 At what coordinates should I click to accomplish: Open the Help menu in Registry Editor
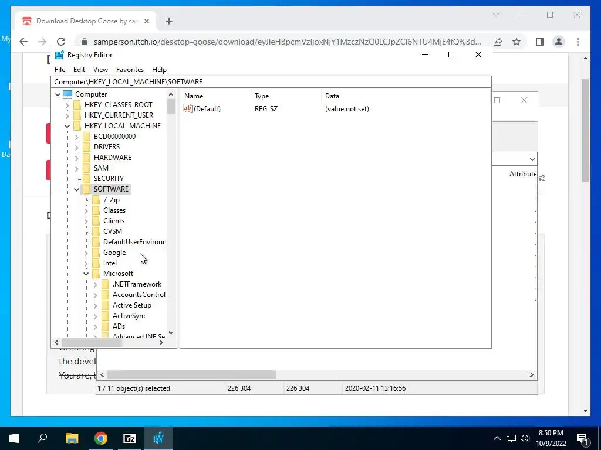click(159, 70)
